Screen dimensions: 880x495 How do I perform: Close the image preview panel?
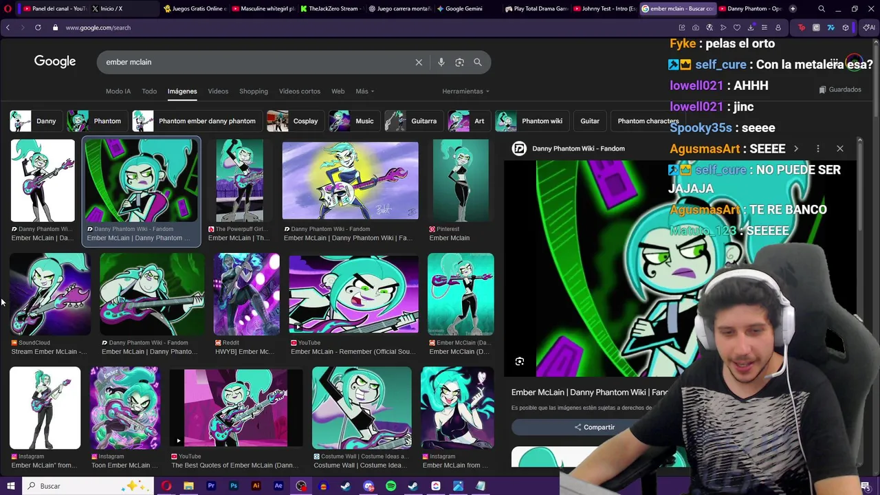pyautogui.click(x=839, y=148)
